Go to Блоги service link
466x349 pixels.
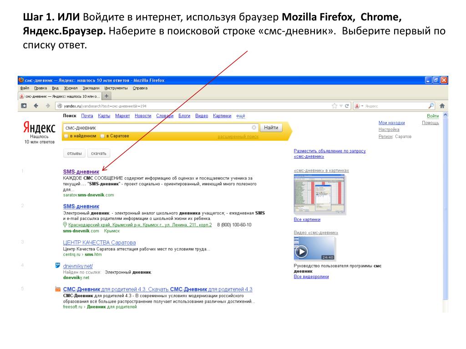click(184, 116)
